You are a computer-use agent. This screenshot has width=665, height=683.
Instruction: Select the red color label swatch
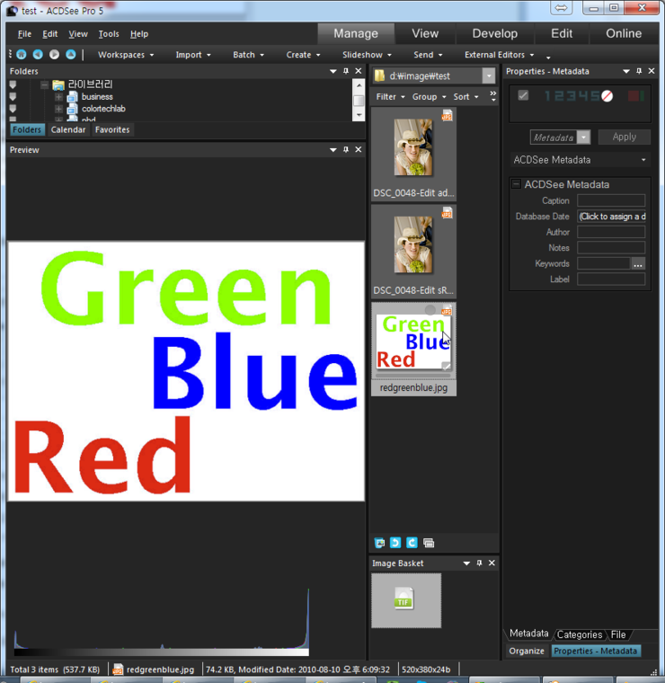633,95
